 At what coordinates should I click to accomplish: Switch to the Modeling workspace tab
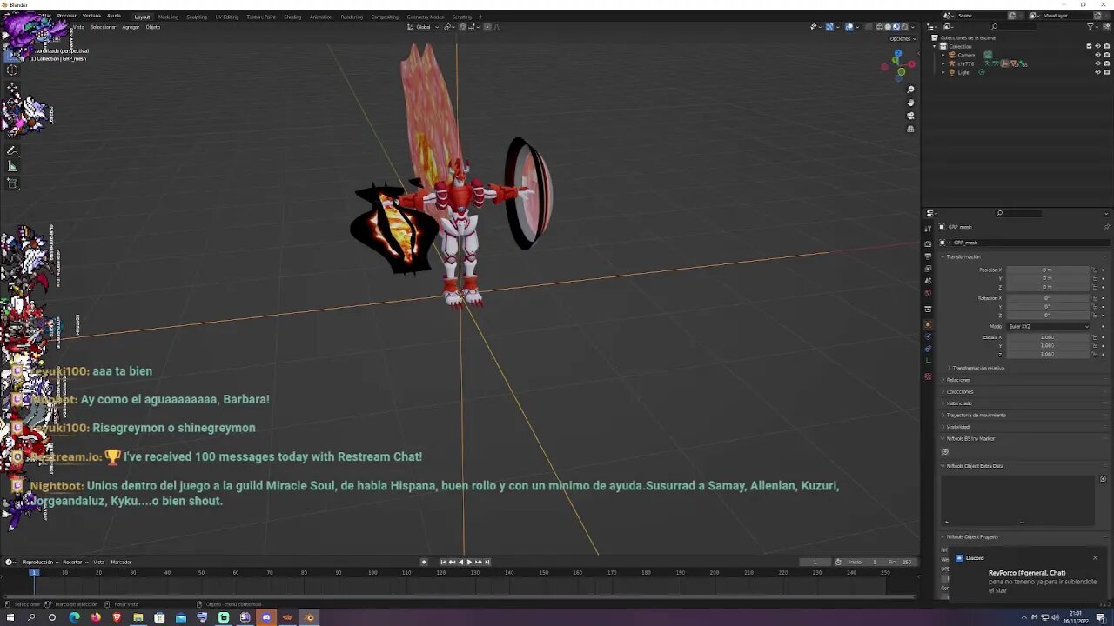168,17
